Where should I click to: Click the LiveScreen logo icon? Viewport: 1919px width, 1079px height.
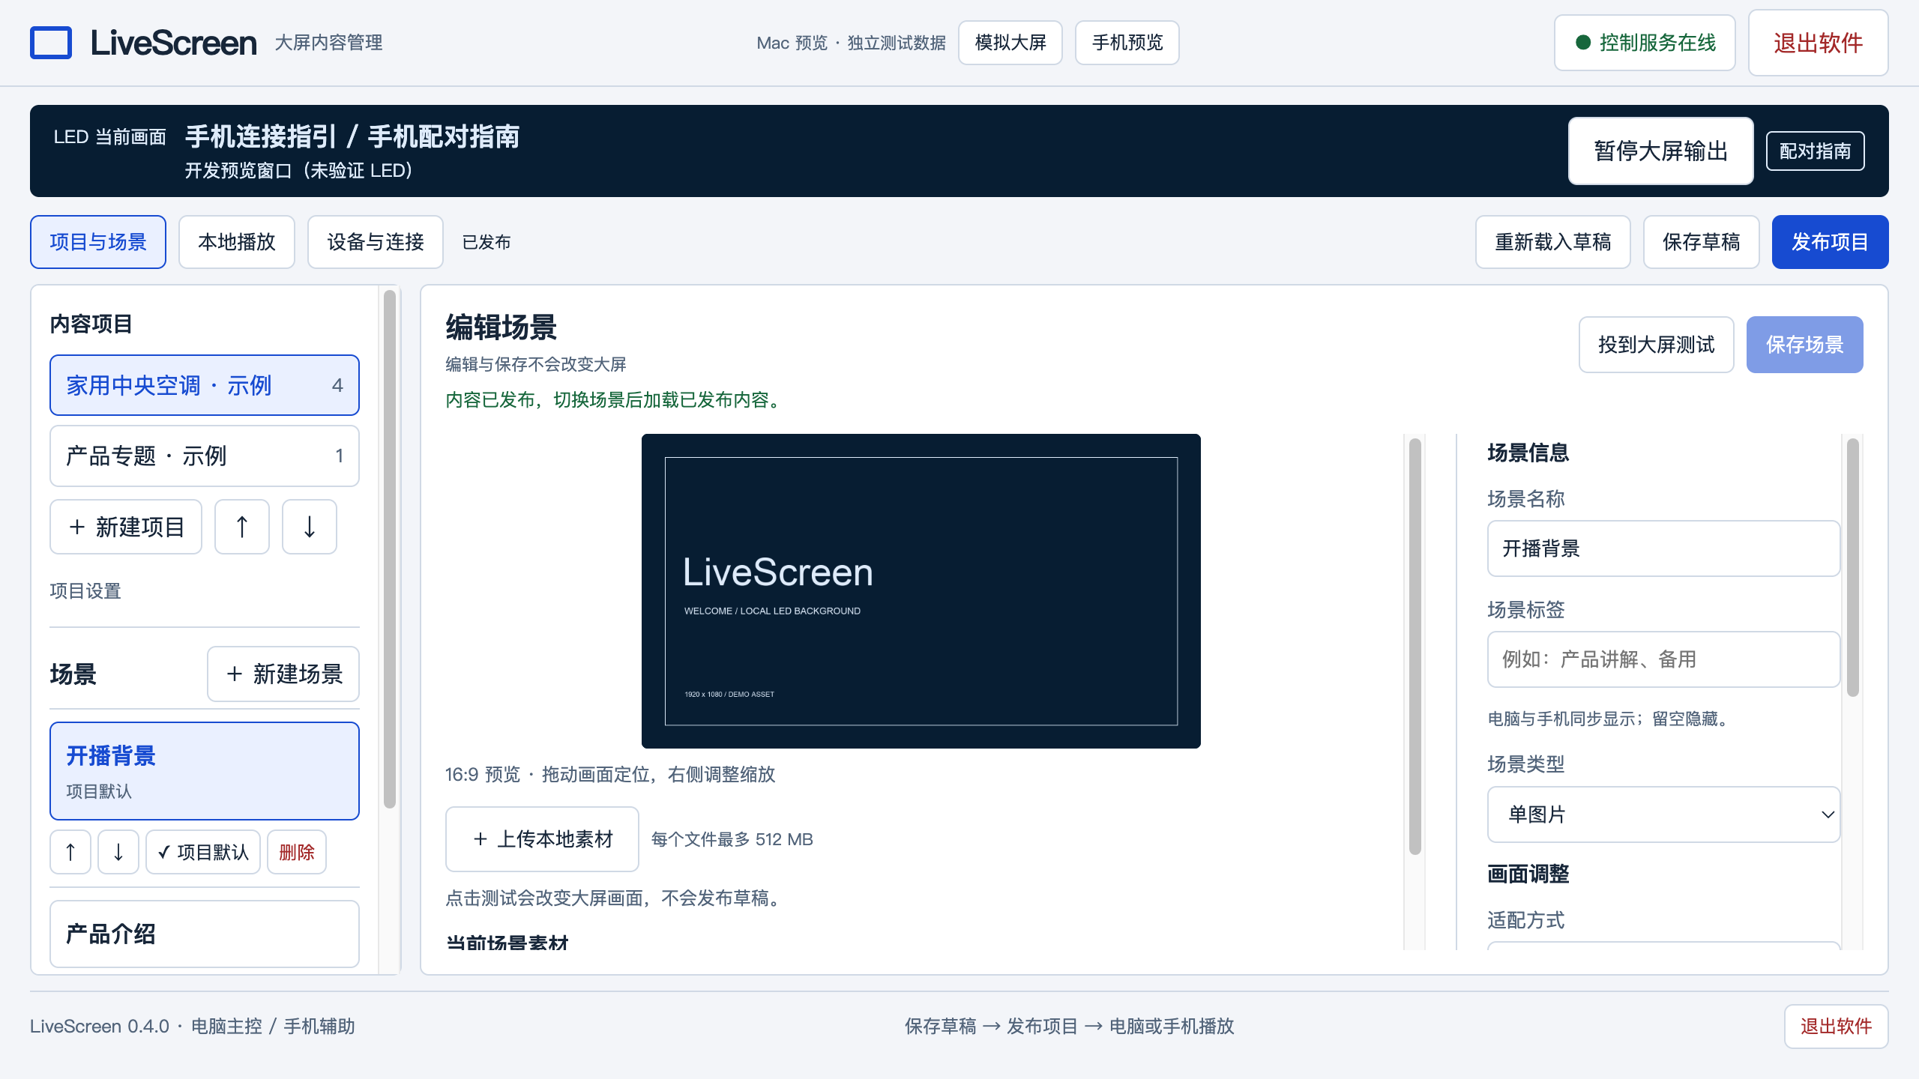[x=51, y=43]
